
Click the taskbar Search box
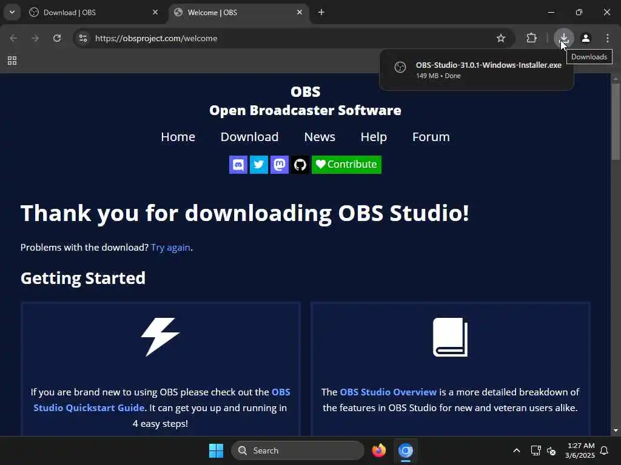(297, 450)
